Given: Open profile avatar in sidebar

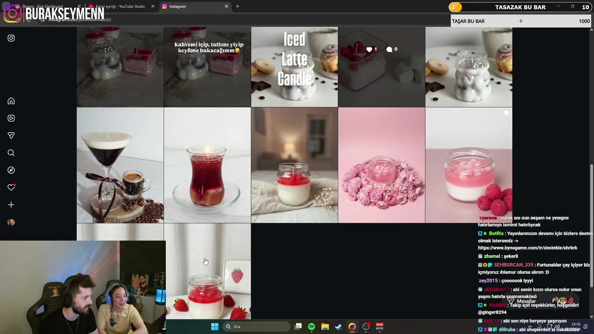Looking at the screenshot, I should (x=11, y=222).
